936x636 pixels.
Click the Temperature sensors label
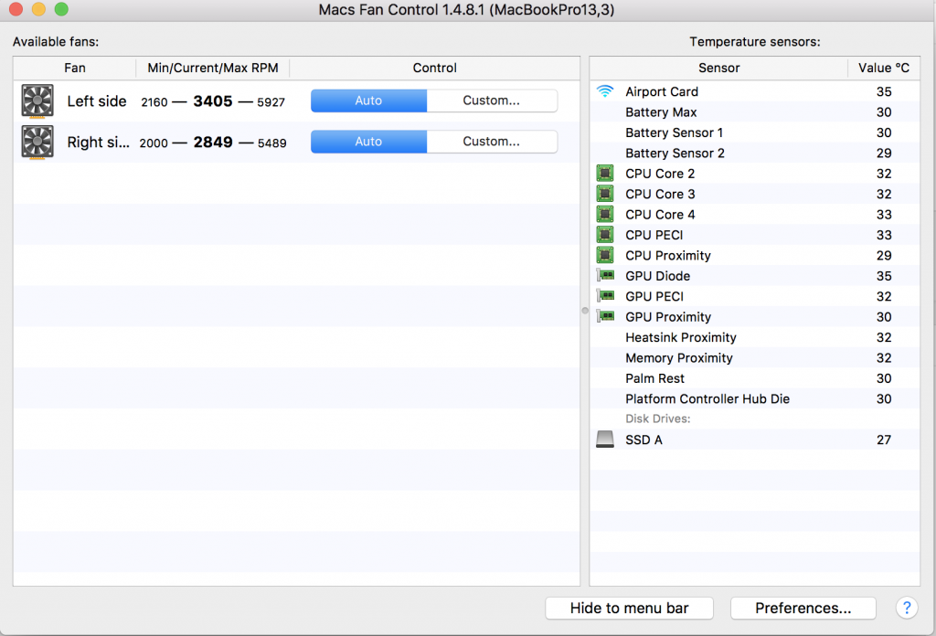[754, 42]
